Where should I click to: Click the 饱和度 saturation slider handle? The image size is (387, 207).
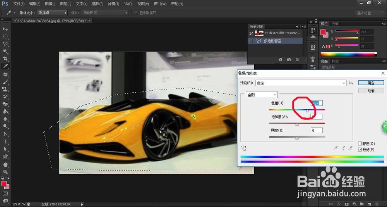297,125
